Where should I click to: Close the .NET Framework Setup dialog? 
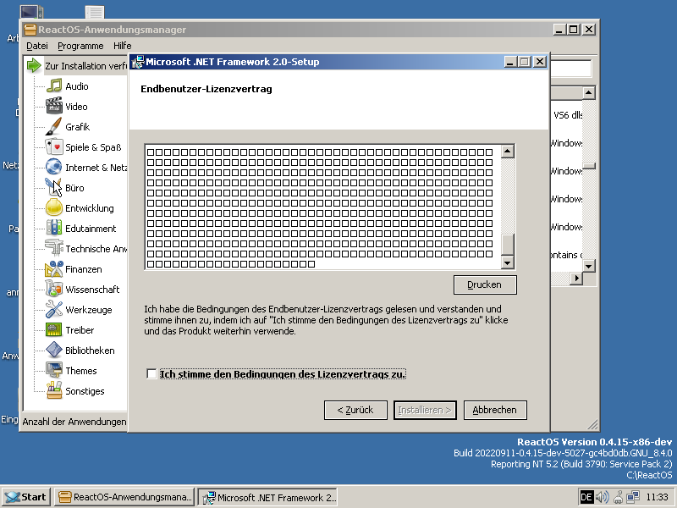[540, 62]
